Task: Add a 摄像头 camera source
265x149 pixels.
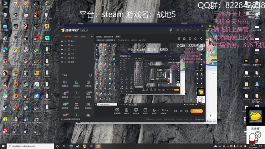Action: (127, 111)
